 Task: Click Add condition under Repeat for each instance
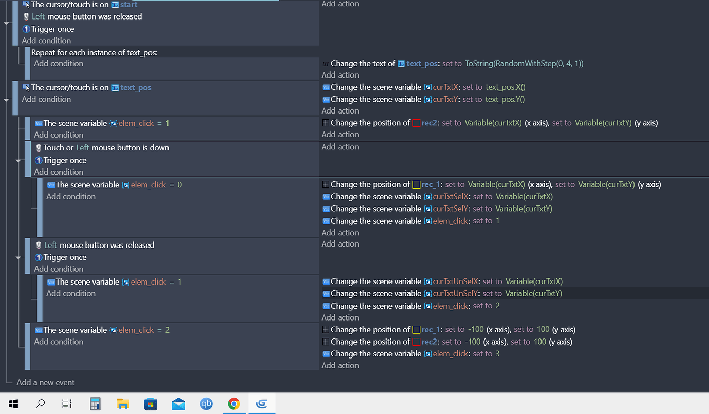tap(59, 63)
